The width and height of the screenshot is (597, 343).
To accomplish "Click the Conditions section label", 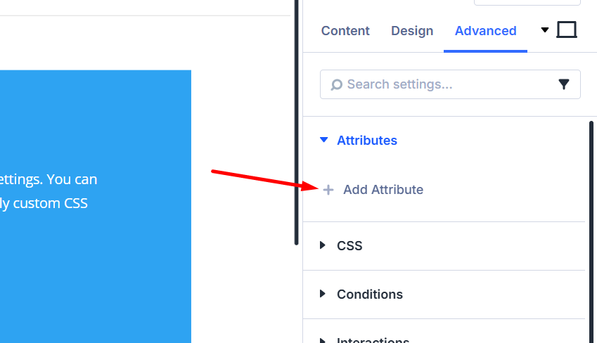I will click(x=370, y=295).
